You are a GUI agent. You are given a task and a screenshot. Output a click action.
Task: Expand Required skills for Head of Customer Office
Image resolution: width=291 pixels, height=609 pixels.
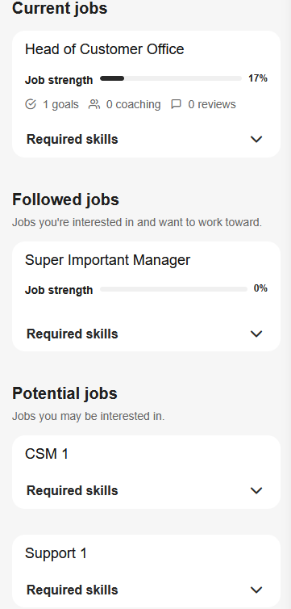tap(256, 139)
